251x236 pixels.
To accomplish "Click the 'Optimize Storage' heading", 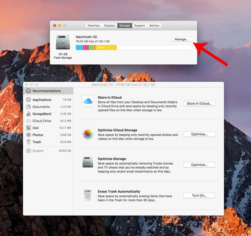I will [x=112, y=159].
